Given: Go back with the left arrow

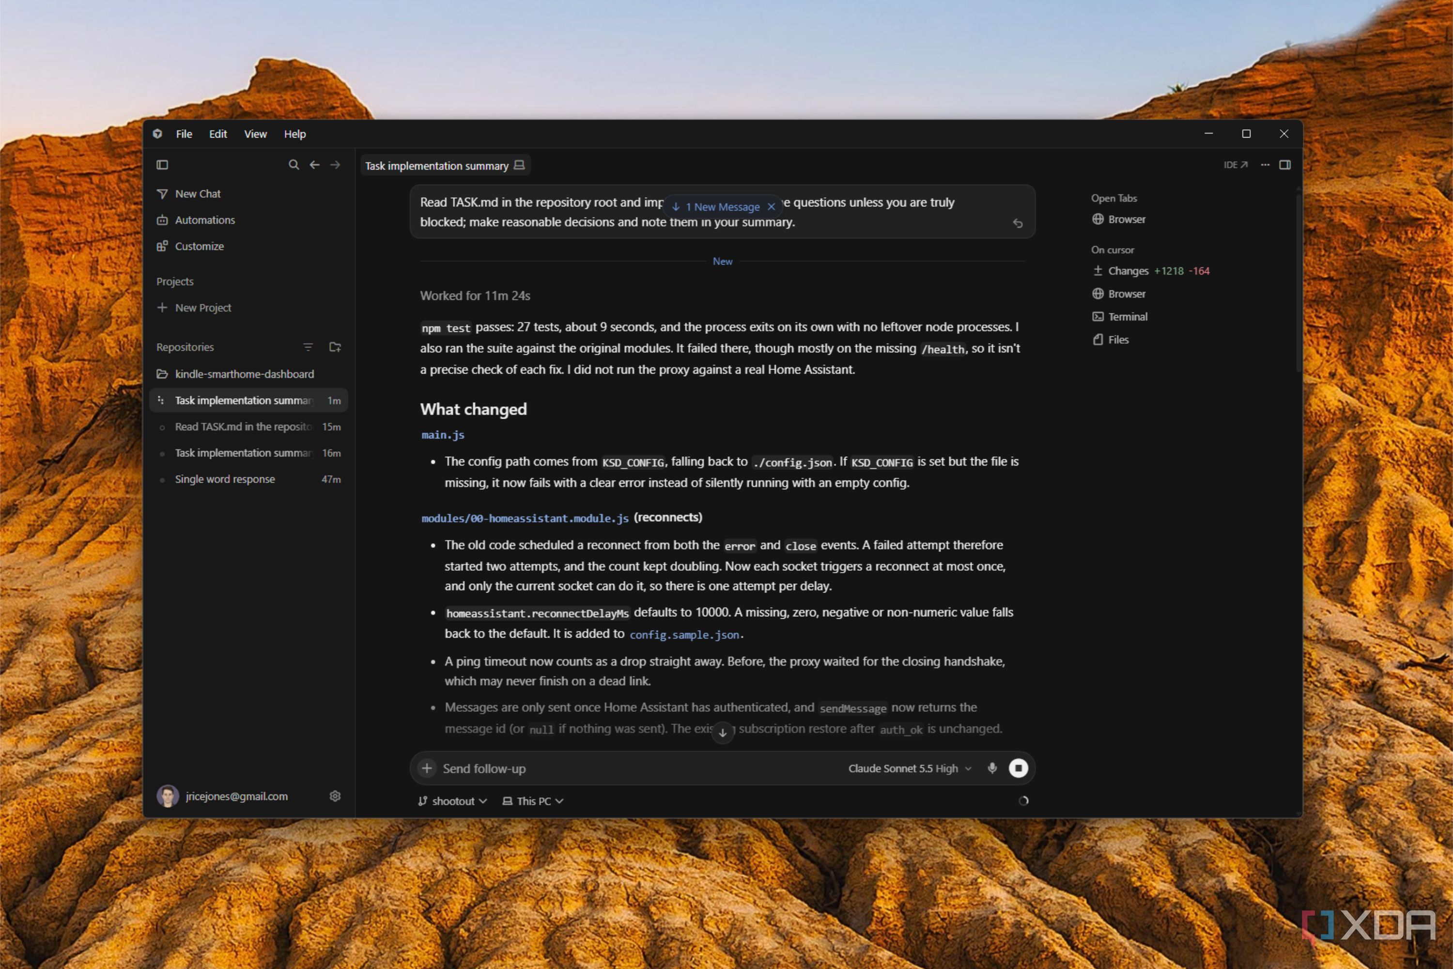Looking at the screenshot, I should point(314,165).
